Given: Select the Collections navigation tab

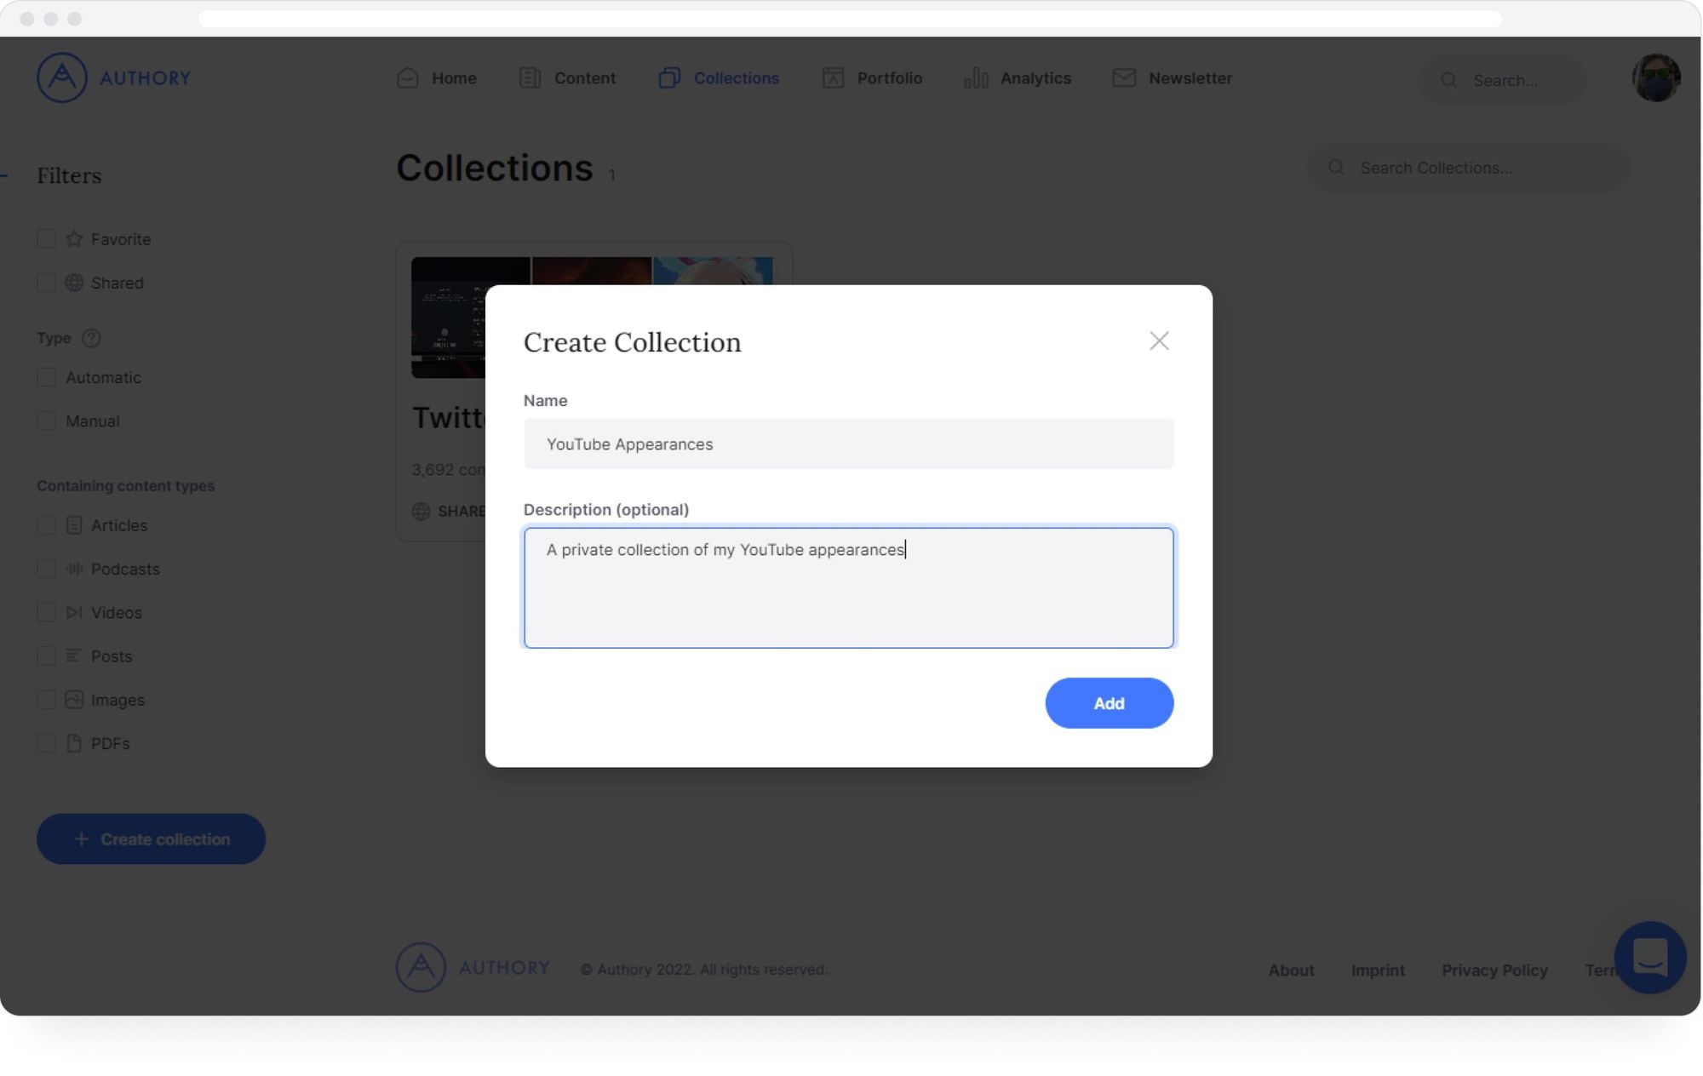Looking at the screenshot, I should tap(719, 77).
